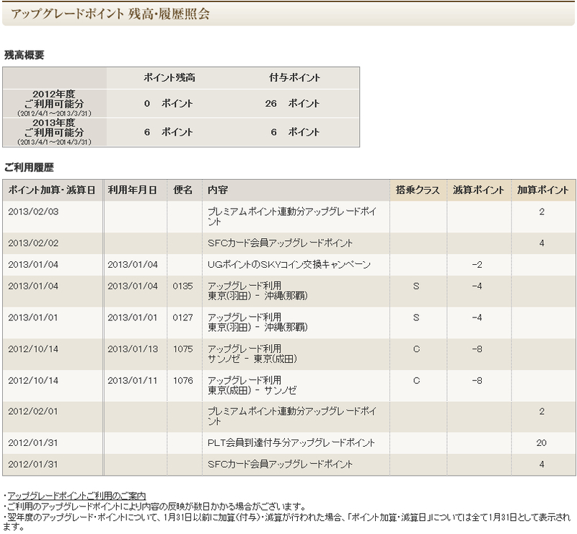The height and width of the screenshot is (534, 577).
Task: Select the 2012年度 ご利用可能分 row label
Action: click(x=54, y=103)
